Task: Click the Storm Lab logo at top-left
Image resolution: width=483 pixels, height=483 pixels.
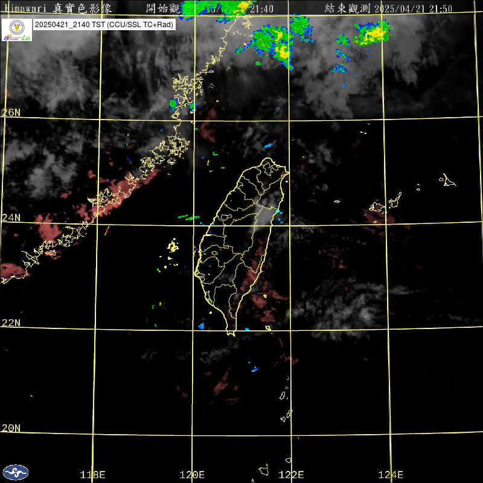Action: 17,30
